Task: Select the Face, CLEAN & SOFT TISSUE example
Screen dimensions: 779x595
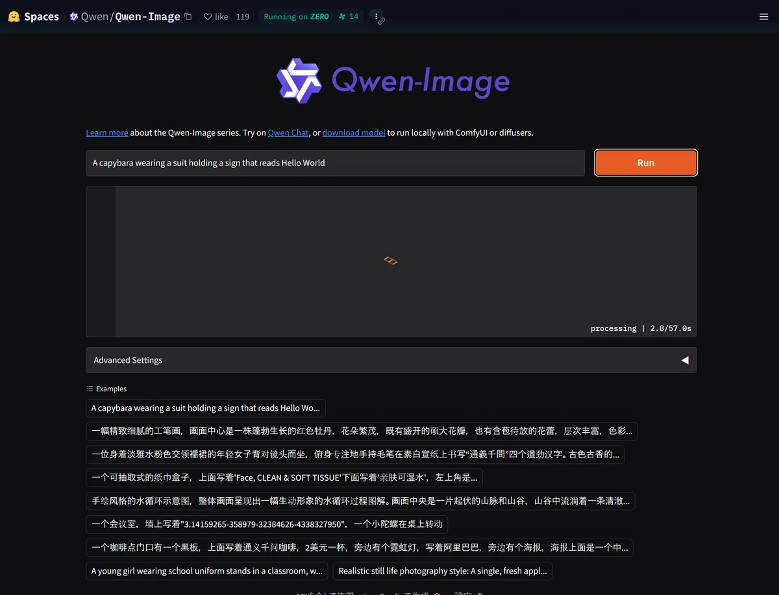Action: point(284,478)
